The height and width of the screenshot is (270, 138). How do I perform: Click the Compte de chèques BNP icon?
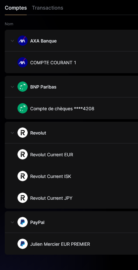tap(23, 108)
